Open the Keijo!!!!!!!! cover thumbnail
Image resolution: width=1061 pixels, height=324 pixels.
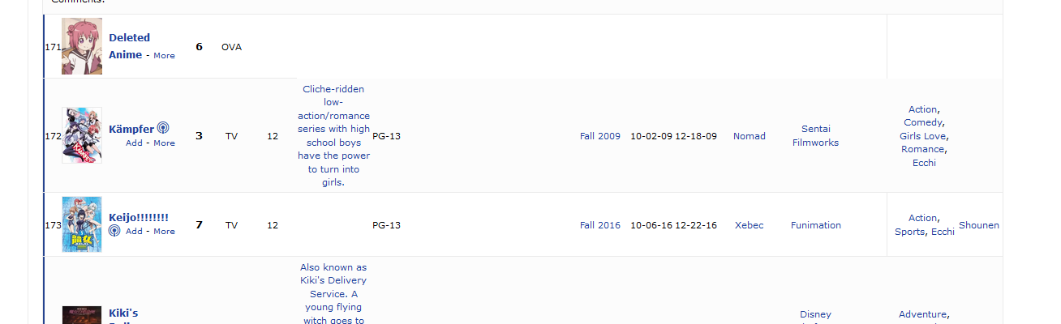pyautogui.click(x=82, y=224)
